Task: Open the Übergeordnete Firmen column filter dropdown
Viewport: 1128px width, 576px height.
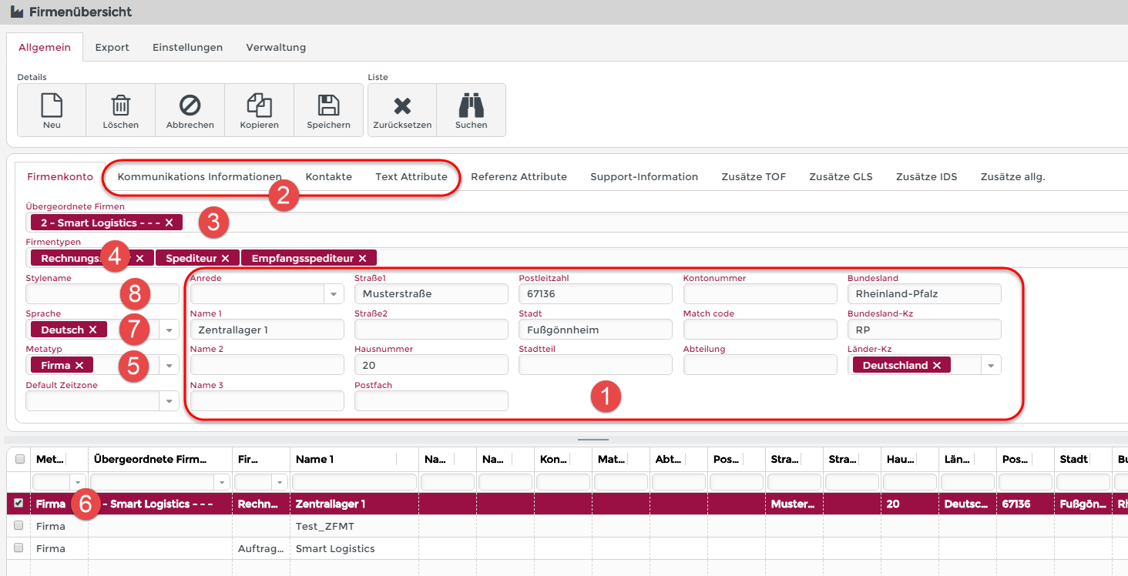Action: point(221,482)
